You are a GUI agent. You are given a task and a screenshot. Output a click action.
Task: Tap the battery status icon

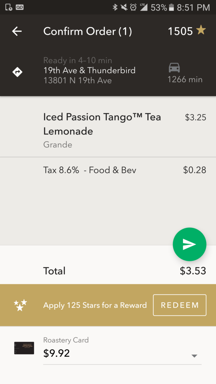pyautogui.click(x=171, y=7)
